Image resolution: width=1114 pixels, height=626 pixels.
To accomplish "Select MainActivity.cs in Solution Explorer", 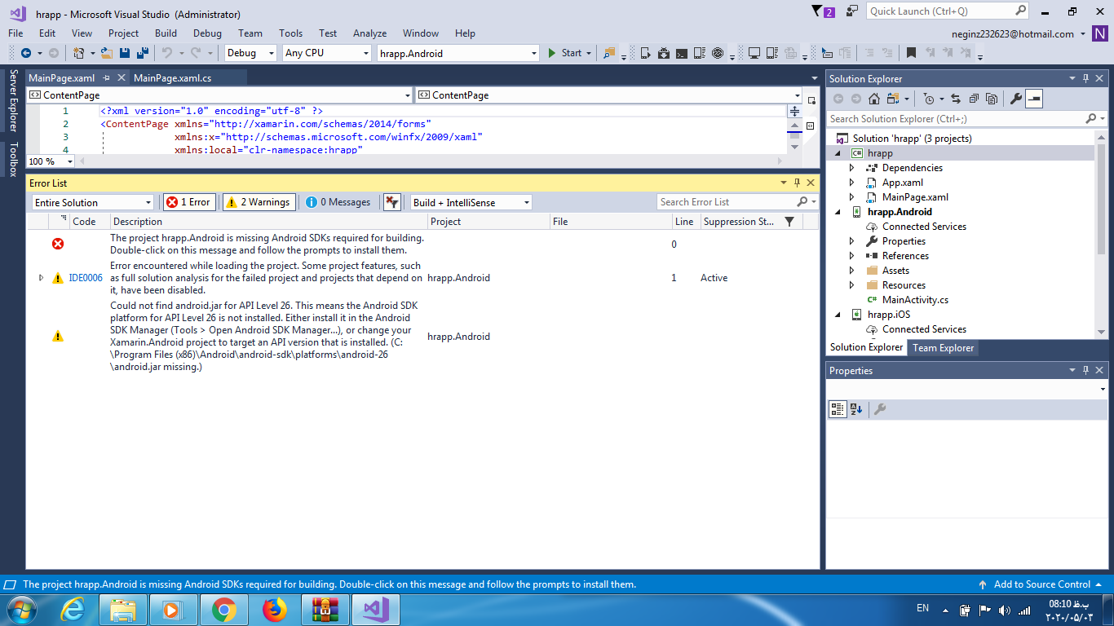I will [x=915, y=300].
